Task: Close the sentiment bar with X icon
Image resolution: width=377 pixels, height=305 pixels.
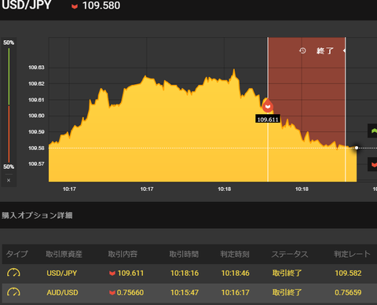Action: 9,180
